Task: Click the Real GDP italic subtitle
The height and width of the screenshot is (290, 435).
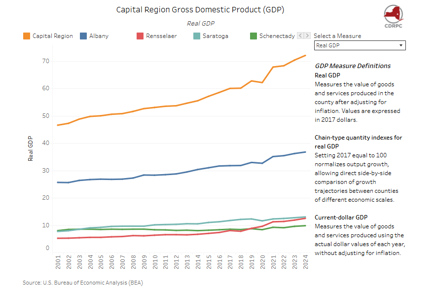Action: [x=201, y=24]
